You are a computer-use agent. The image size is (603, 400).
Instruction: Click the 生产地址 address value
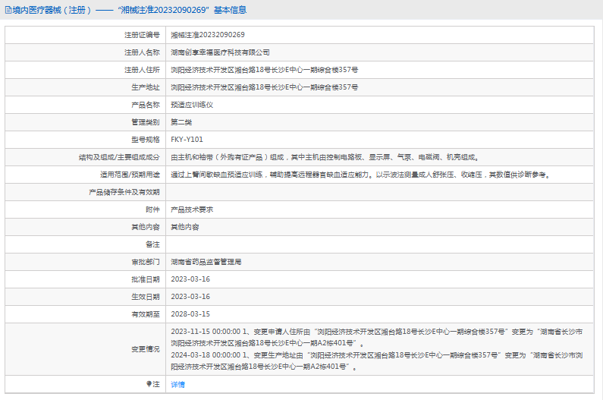(264, 87)
